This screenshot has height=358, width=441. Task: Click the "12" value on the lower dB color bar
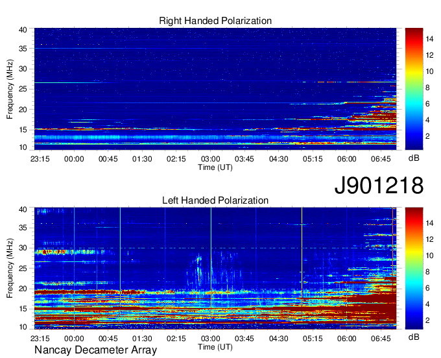(x=429, y=239)
